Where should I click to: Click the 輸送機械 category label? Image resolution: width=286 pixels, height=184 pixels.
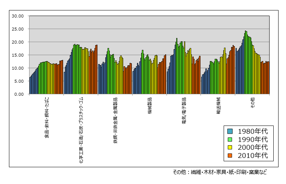pyautogui.click(x=218, y=106)
